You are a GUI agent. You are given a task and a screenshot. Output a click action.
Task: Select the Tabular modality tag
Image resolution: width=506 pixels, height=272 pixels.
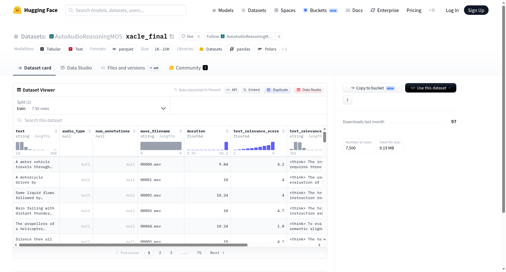[x=50, y=49]
